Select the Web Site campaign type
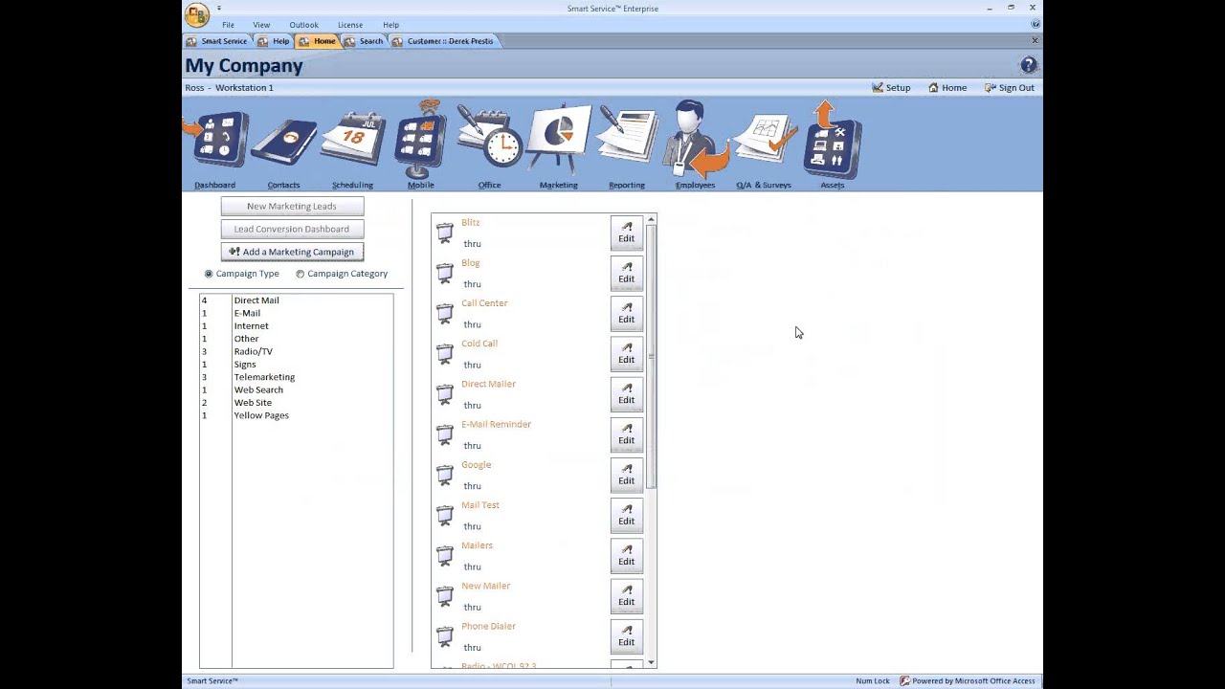 (296, 403)
